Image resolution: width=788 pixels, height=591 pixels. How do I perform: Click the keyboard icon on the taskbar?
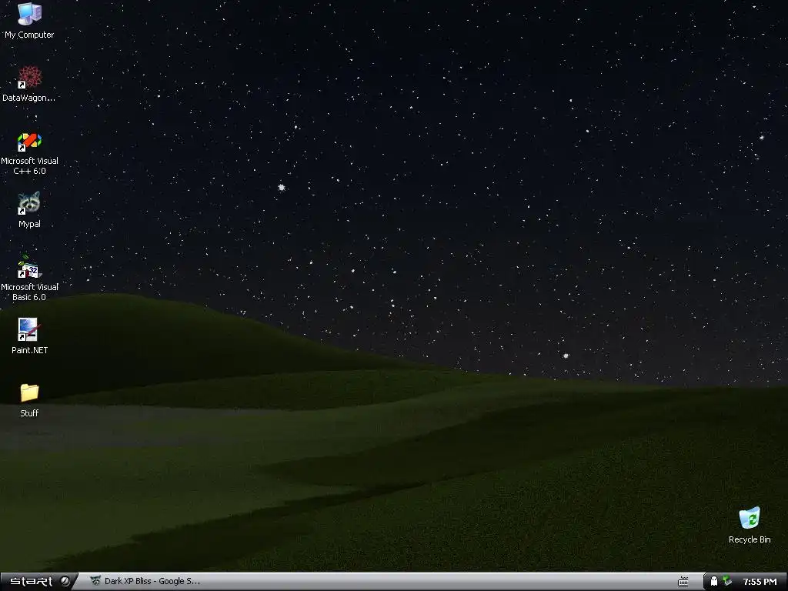click(x=683, y=582)
